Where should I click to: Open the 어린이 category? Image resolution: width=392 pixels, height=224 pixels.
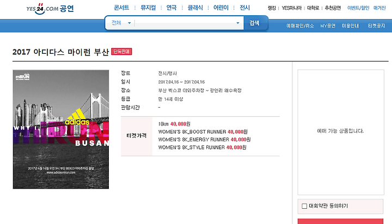[220, 8]
